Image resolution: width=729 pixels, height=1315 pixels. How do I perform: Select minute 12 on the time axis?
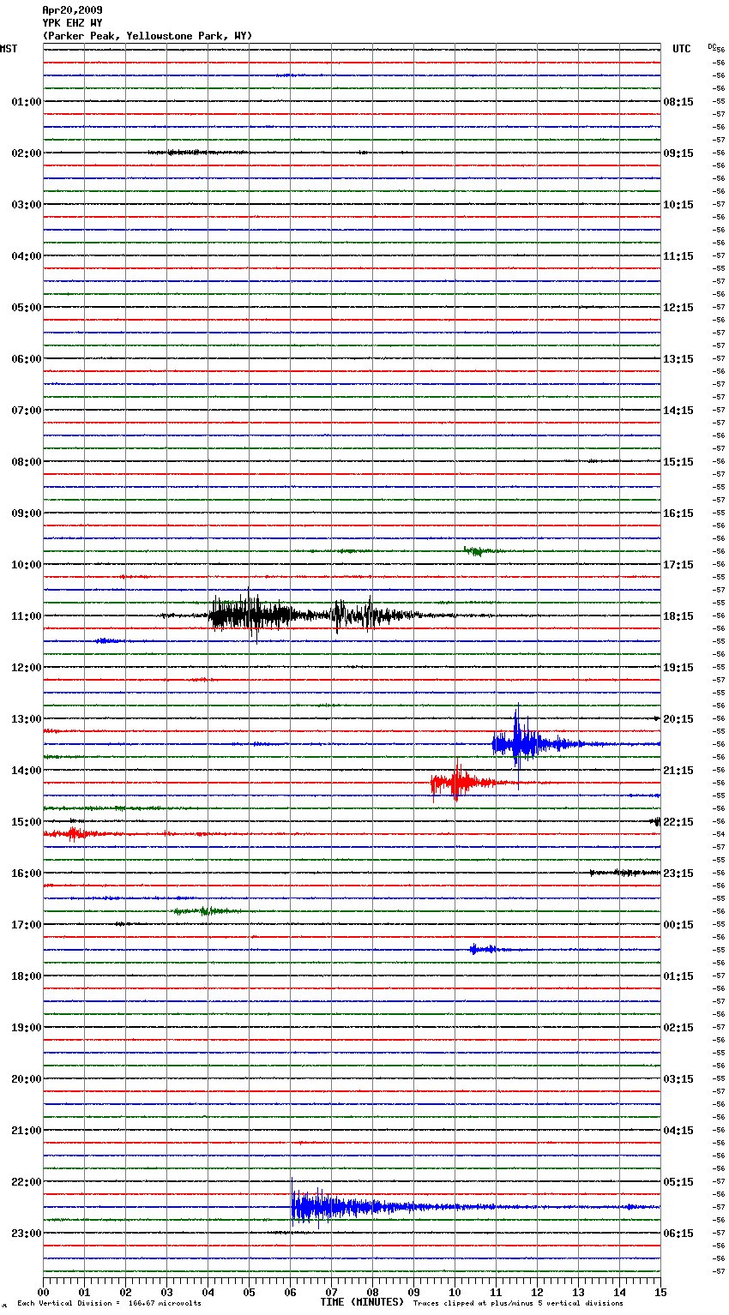538,1292
